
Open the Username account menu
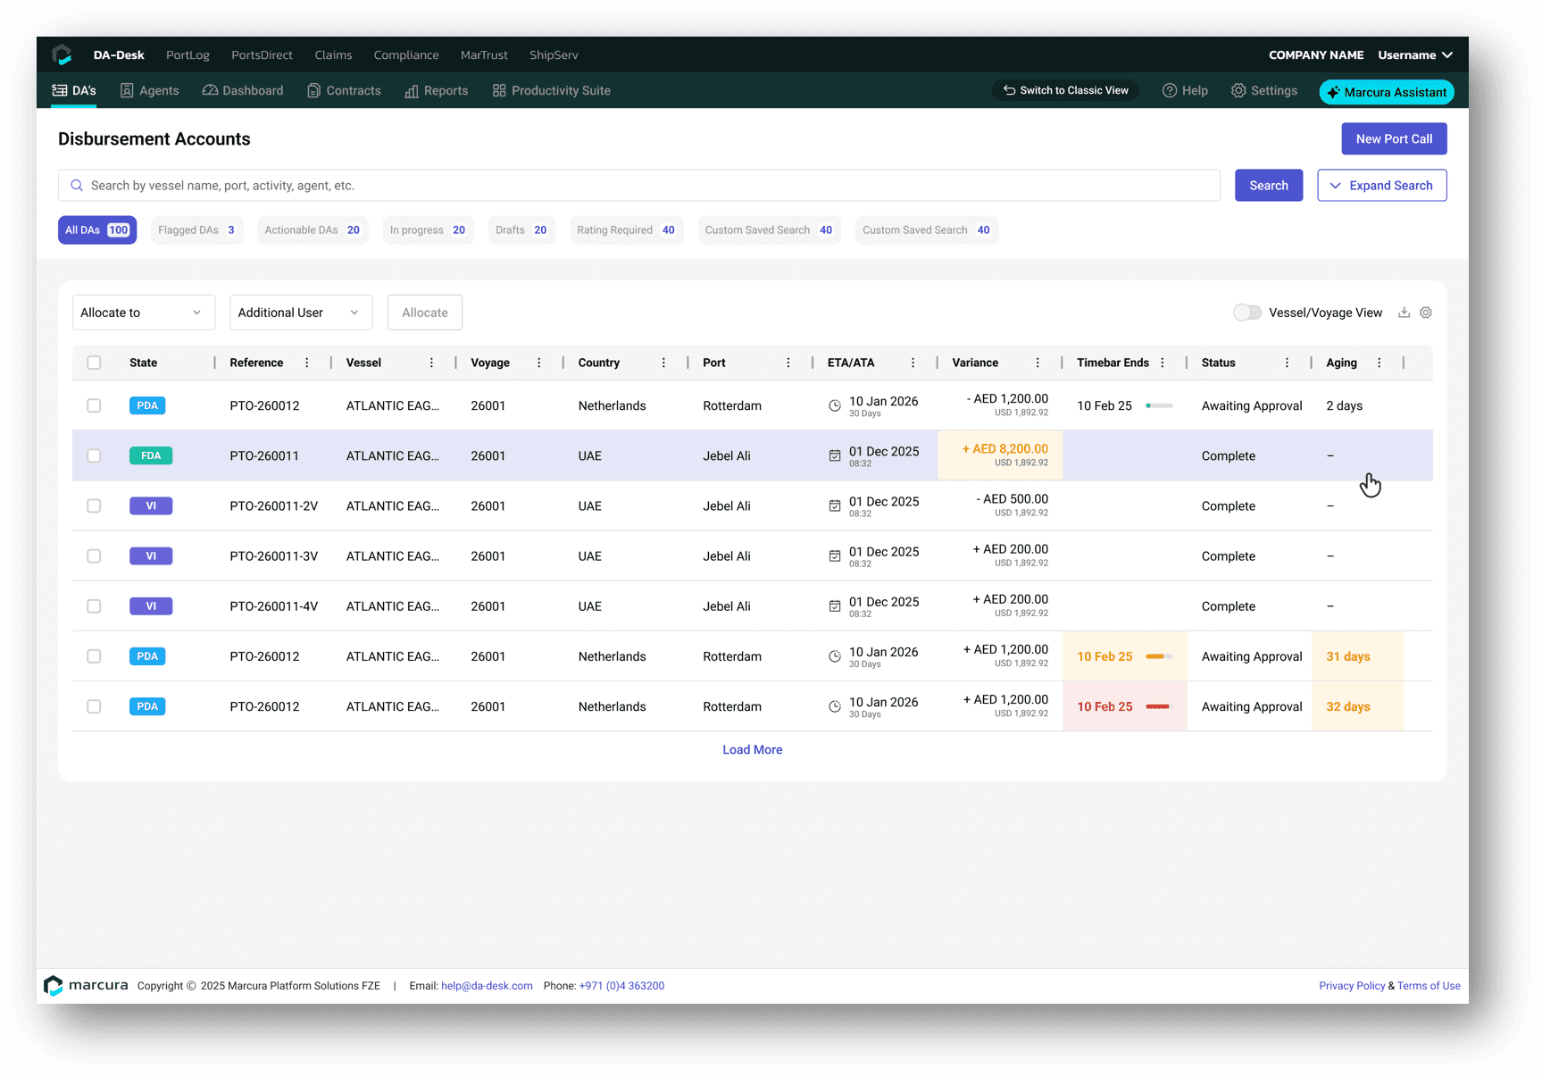coord(1415,54)
